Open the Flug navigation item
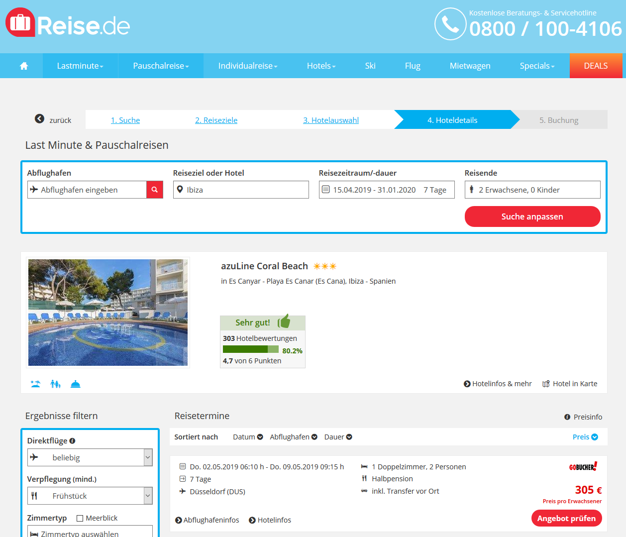The width and height of the screenshot is (626, 537). tap(413, 66)
